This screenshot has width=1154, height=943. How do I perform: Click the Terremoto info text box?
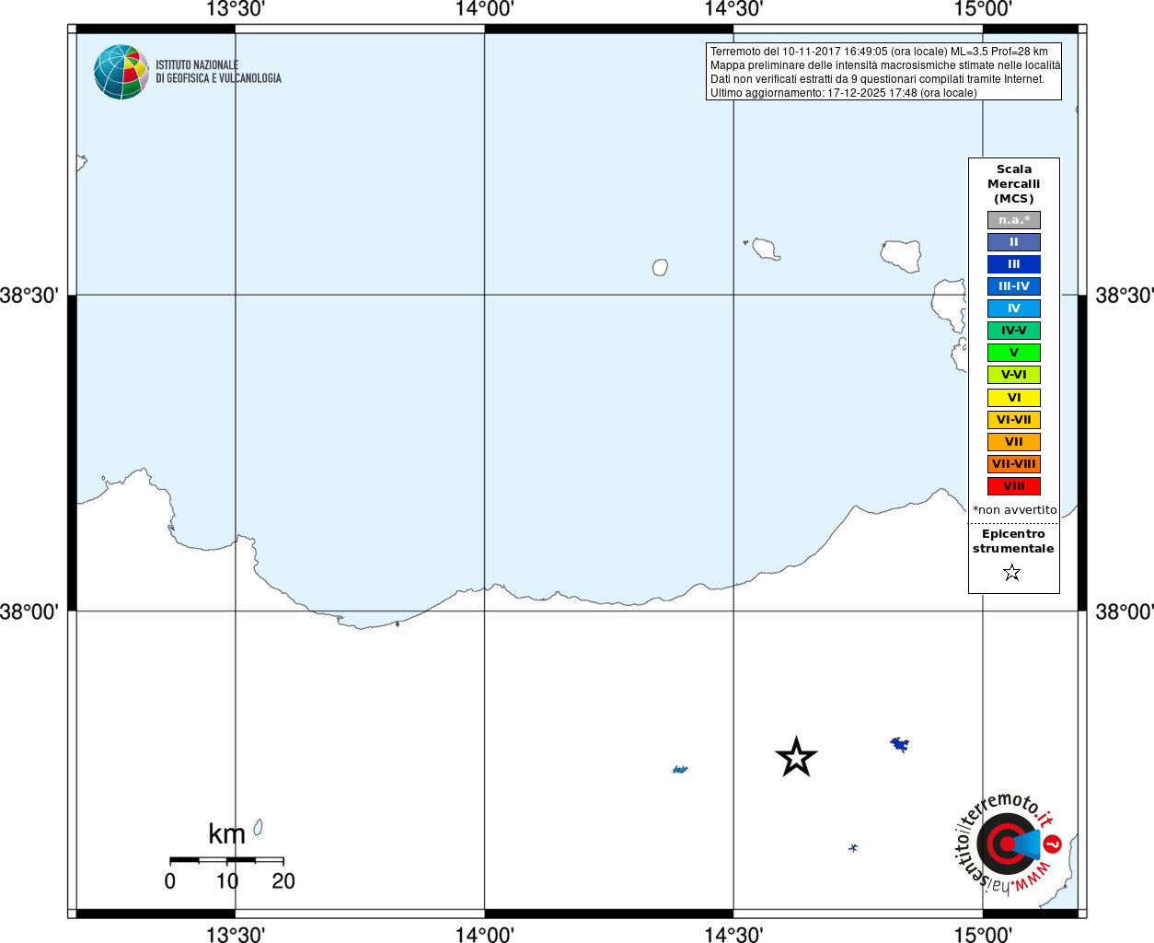point(883,72)
